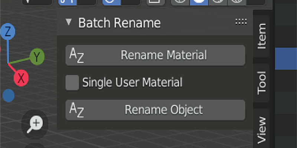Click the viewport zoom magnifier icon
Viewport: 297px width, 148px height.
35,124
